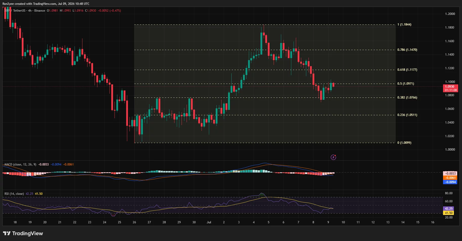Click the blue MACD value tag -0.0094
Screen dimensions: 462x241
tap(450, 182)
